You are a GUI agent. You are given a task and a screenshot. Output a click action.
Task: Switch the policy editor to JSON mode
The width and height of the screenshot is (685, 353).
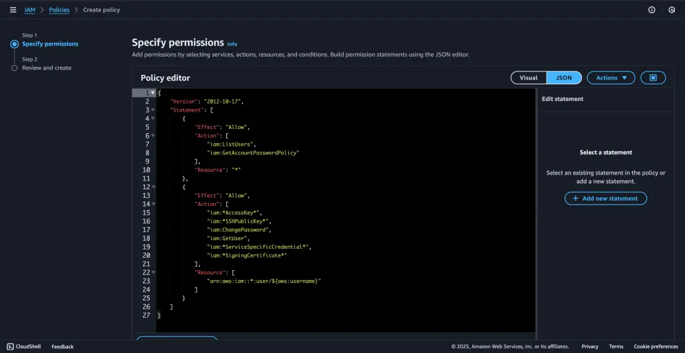click(564, 78)
